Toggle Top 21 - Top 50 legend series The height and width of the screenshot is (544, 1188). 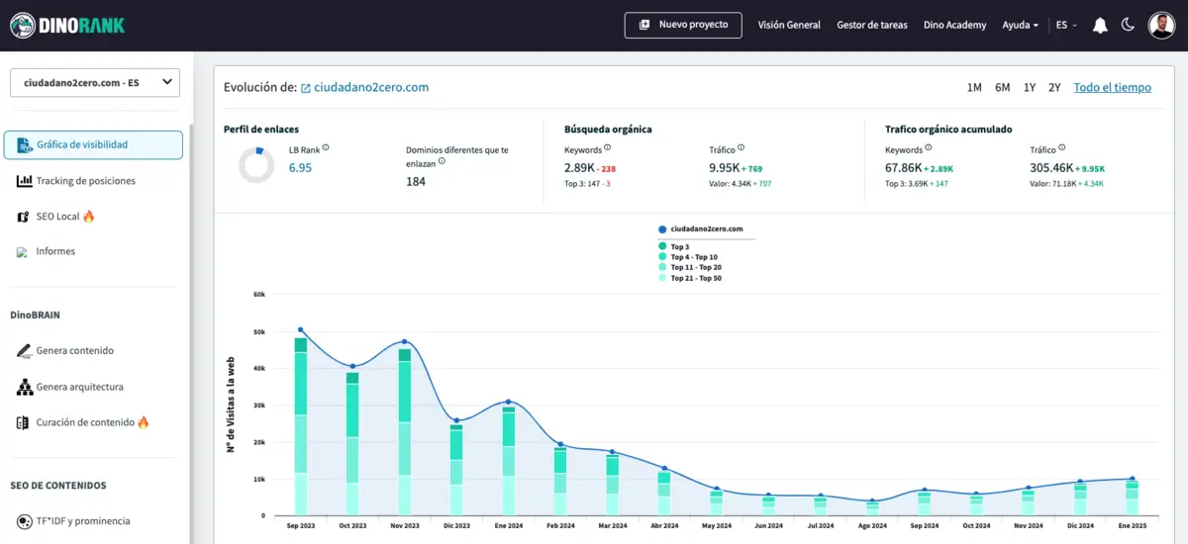pos(690,278)
